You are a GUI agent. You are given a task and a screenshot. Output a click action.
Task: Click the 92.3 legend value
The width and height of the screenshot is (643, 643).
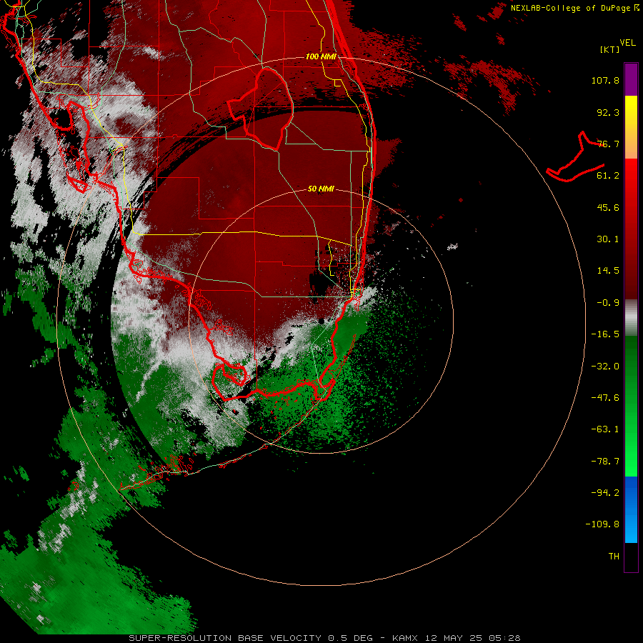(x=608, y=112)
